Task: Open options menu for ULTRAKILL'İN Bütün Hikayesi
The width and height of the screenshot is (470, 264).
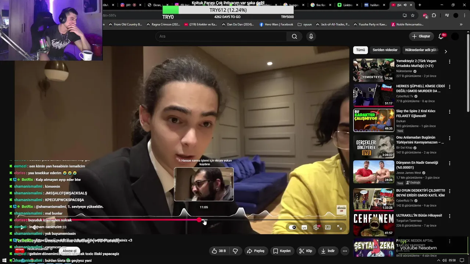Action: point(449,216)
